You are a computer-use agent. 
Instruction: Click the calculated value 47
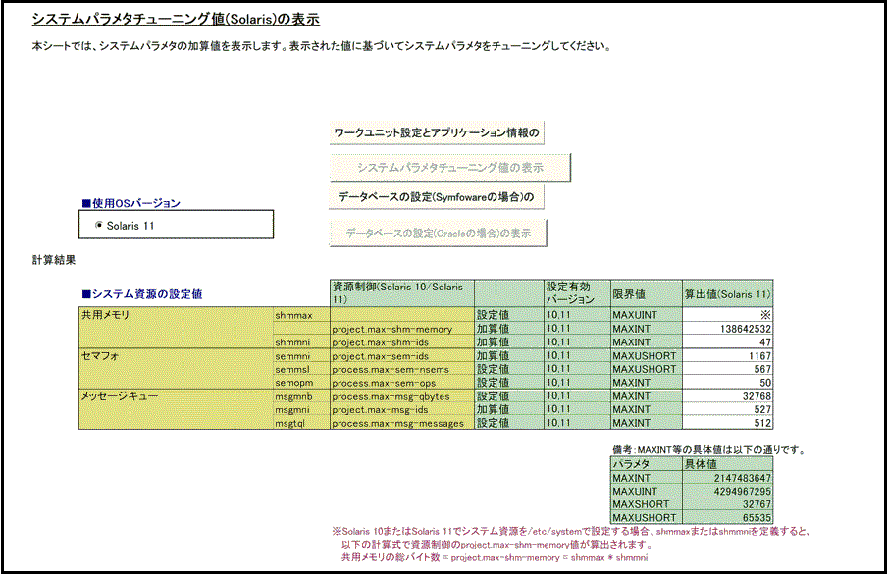[727, 342]
